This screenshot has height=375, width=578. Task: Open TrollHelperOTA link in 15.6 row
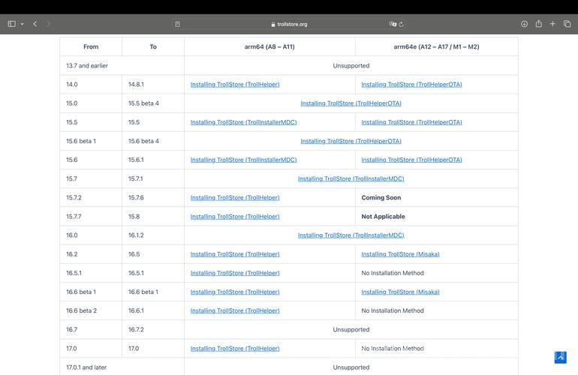411,160
